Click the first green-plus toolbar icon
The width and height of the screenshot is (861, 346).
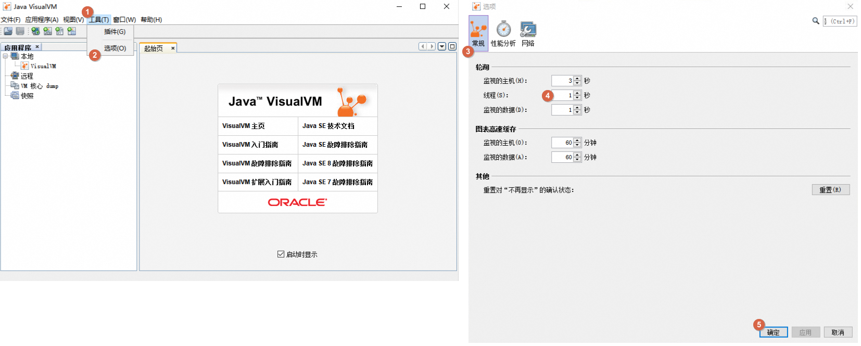pyautogui.click(x=35, y=31)
